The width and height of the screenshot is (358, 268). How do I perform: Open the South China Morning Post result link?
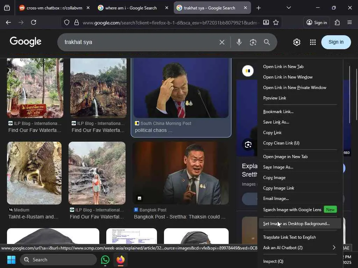tap(163, 127)
